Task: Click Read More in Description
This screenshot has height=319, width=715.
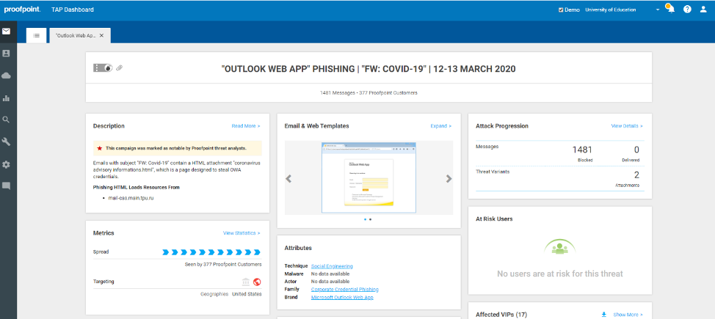Action: (x=246, y=126)
